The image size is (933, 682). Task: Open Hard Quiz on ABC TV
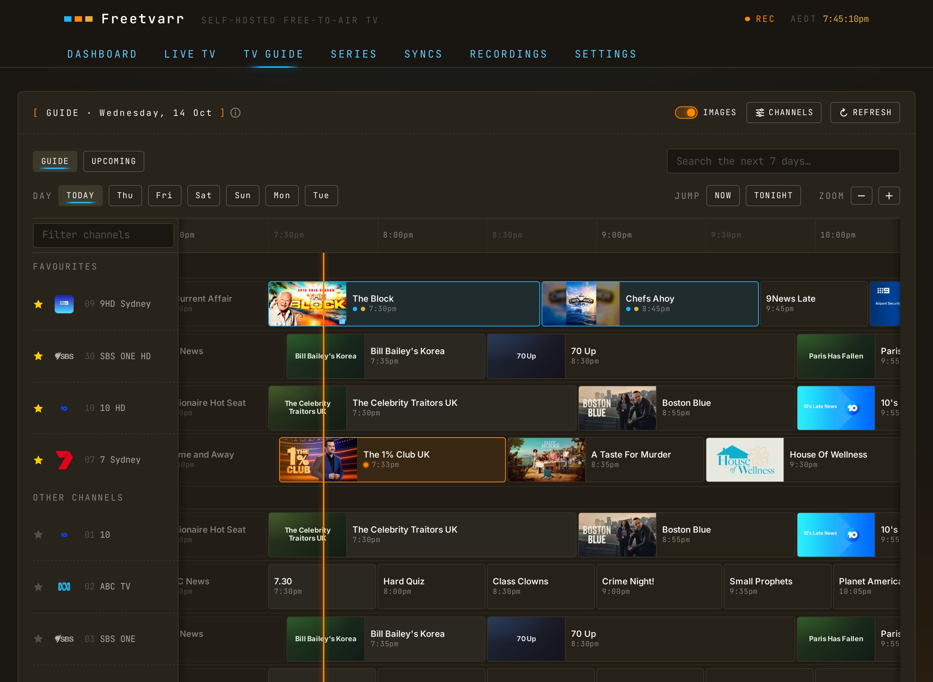431,587
